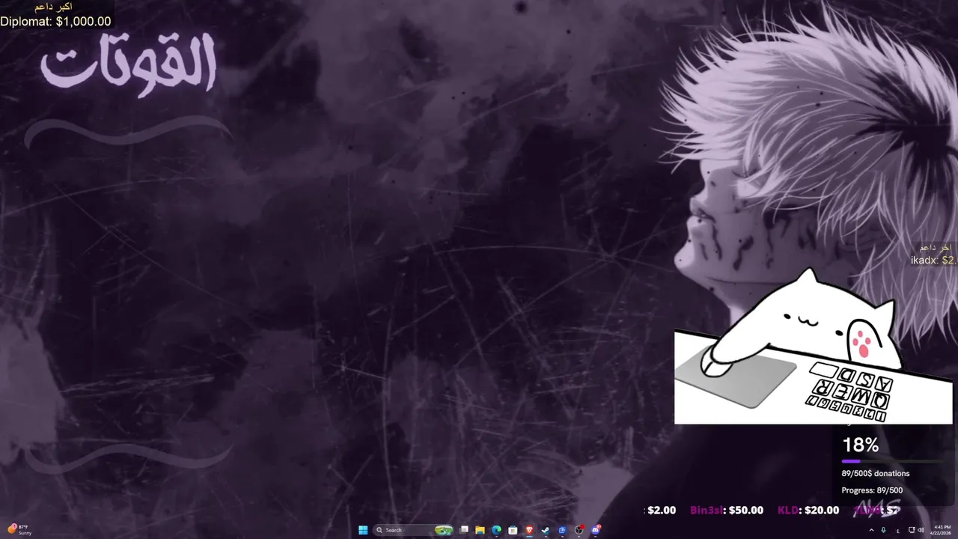Viewport: 958px width, 539px height.
Task: Open the Windows Start menu
Action: [x=363, y=530]
